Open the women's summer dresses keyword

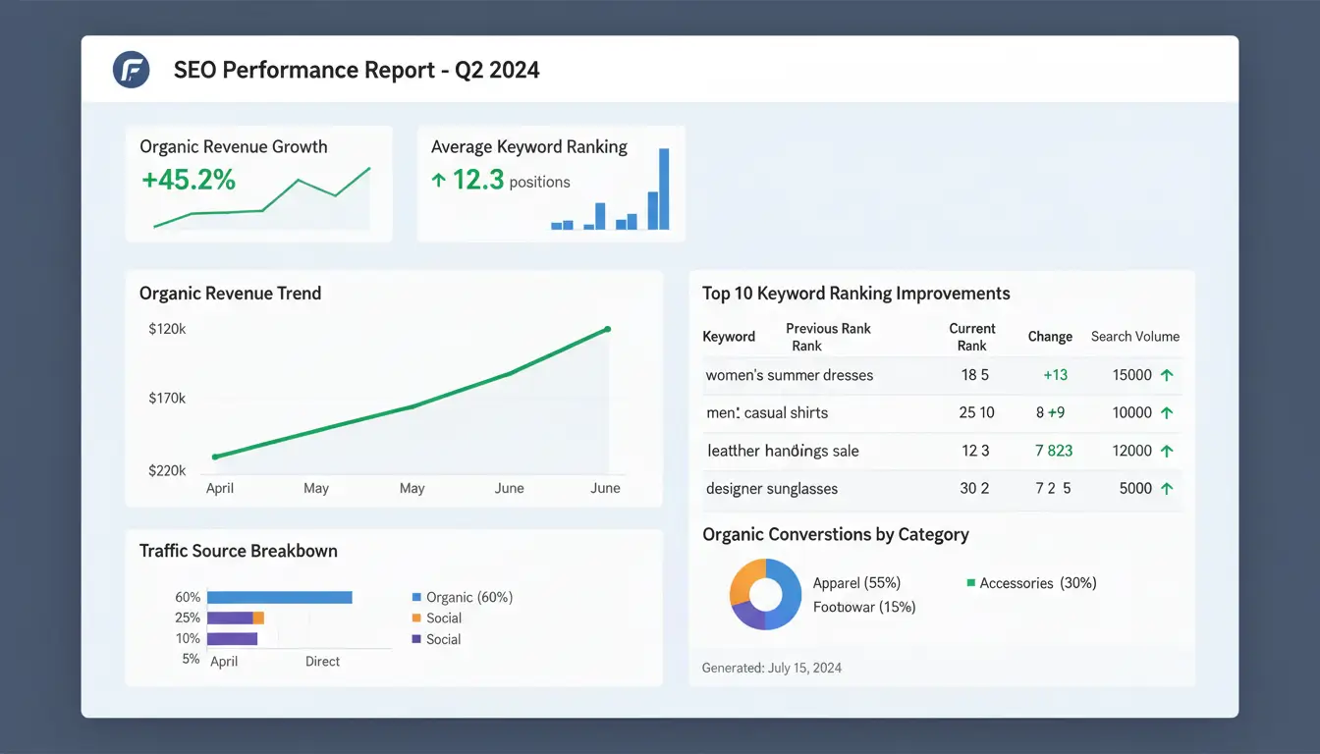coord(789,375)
